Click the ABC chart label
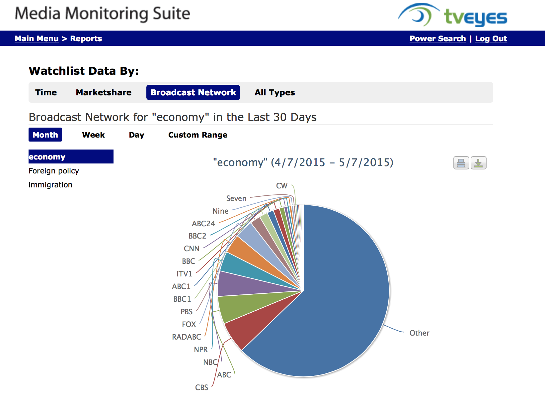Image resolution: width=545 pixels, height=416 pixels. (224, 375)
